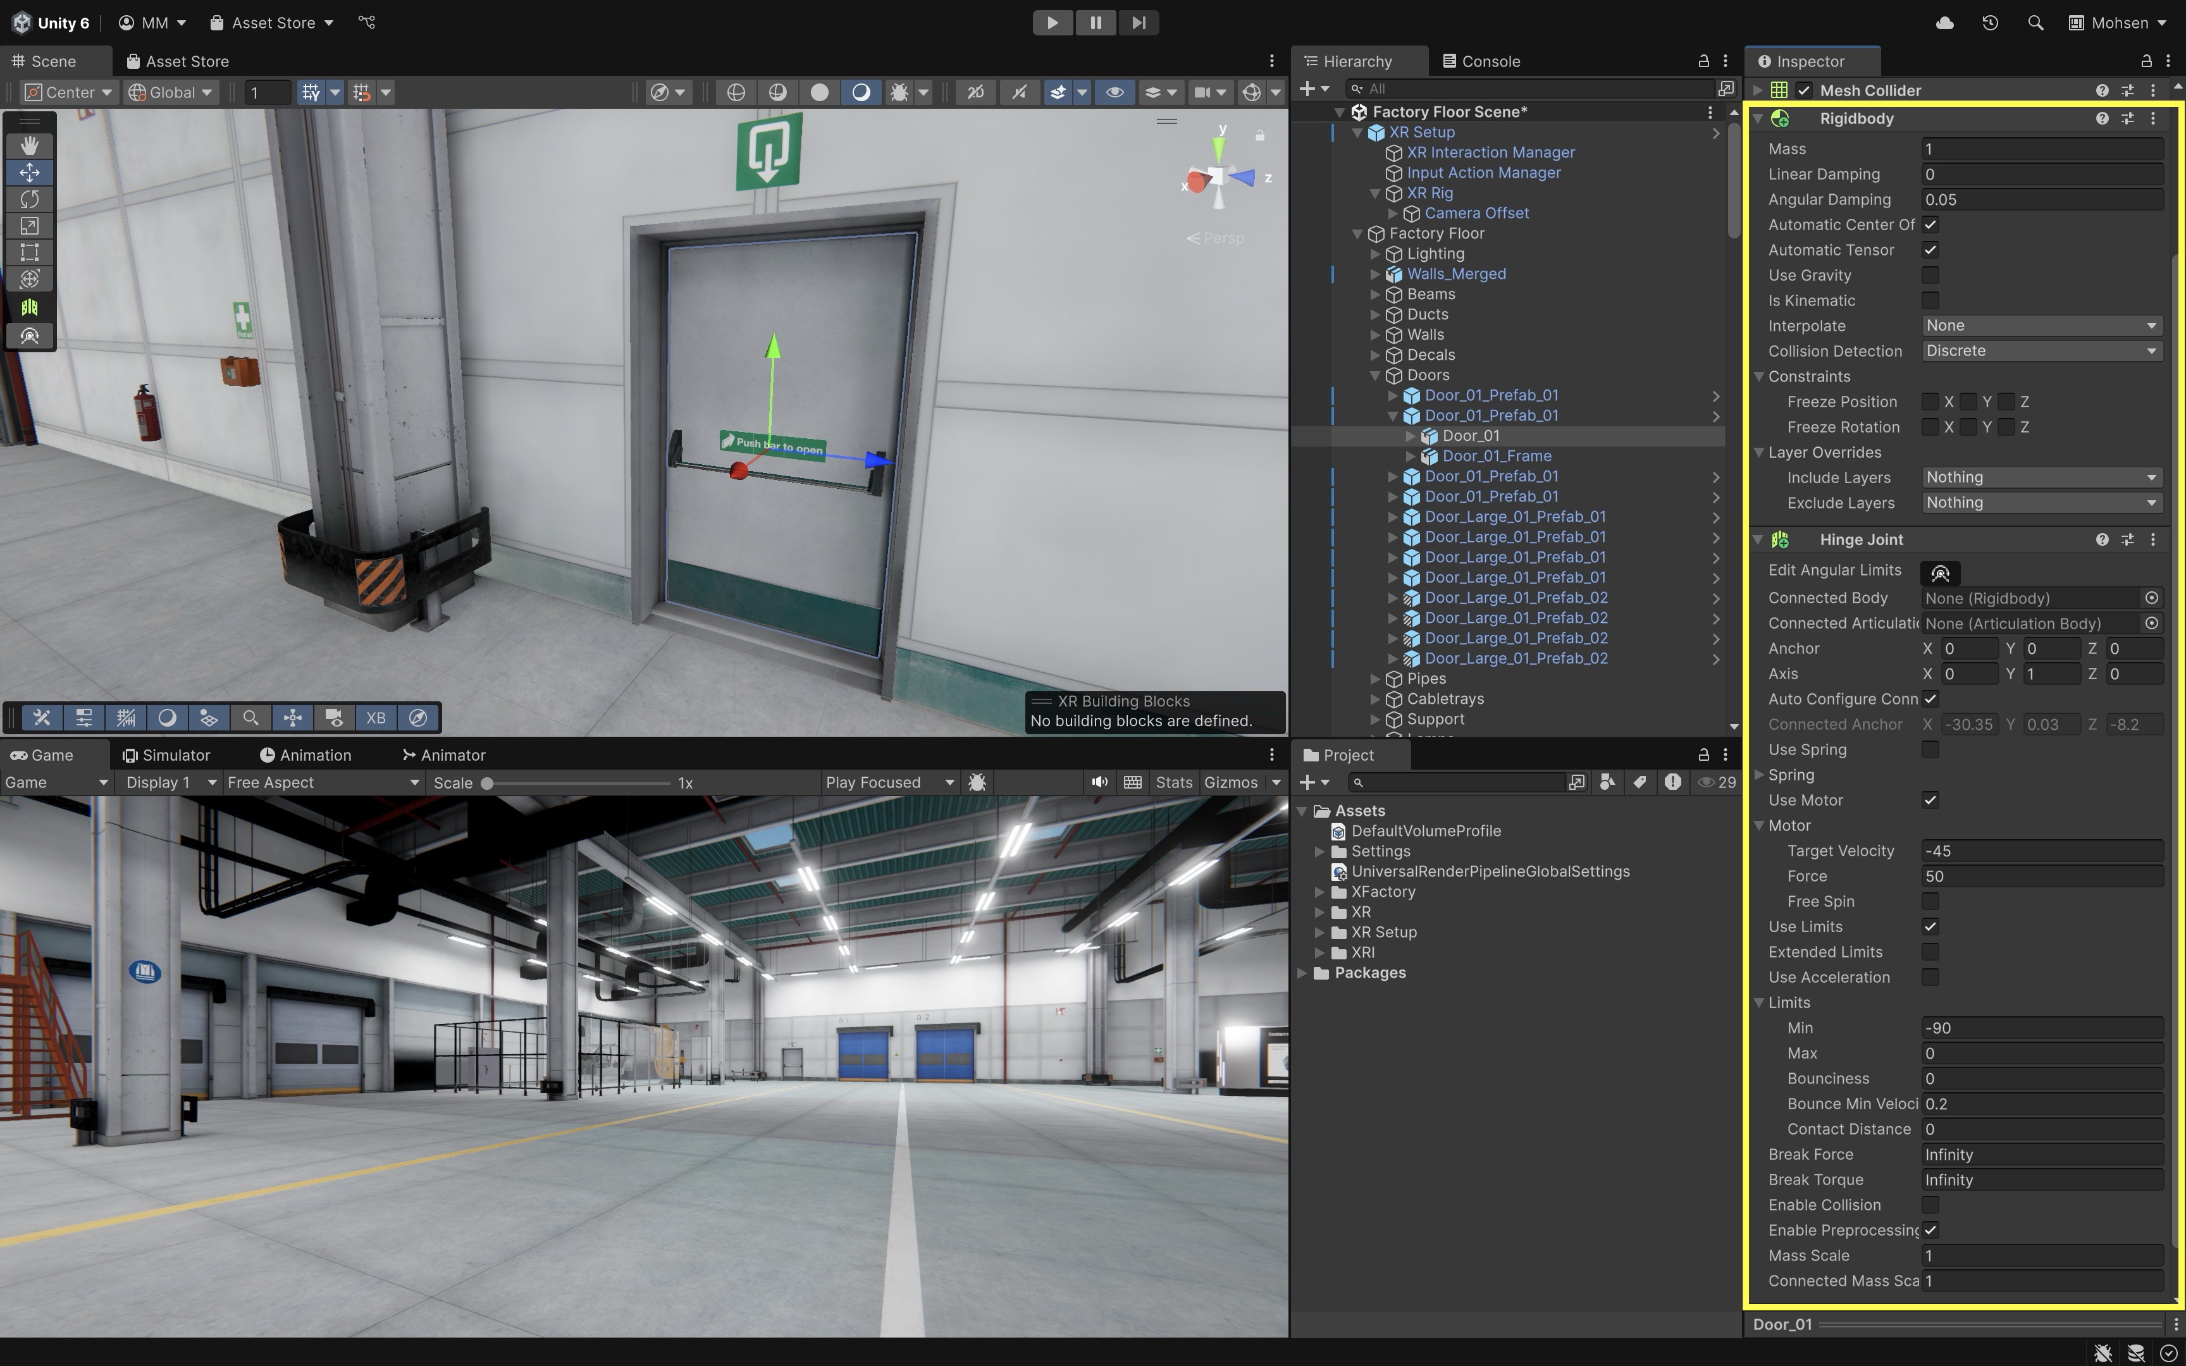Open the Free Aspect dropdown
Viewport: 2186px width, 1366px height.
323,782
